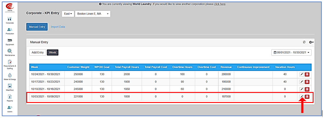Click the Add Entry button
Image resolution: width=323 pixels, height=118 pixels.
37,52
